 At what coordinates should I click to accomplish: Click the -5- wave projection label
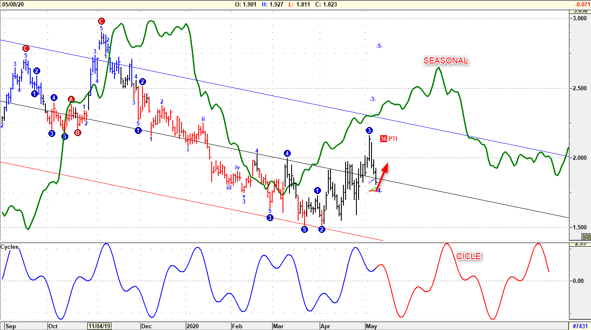point(379,46)
